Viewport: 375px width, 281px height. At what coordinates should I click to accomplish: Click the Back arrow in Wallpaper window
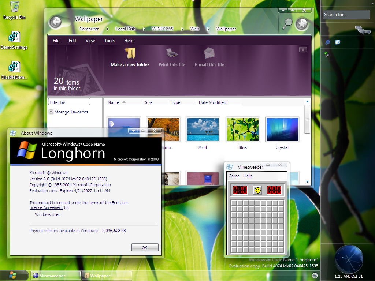tap(56, 22)
